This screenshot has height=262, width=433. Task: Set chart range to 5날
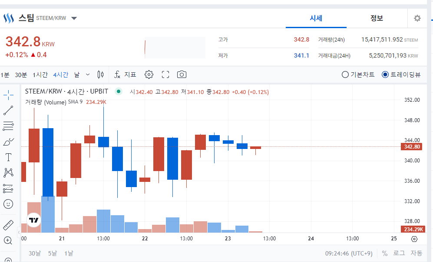pyautogui.click(x=53, y=253)
